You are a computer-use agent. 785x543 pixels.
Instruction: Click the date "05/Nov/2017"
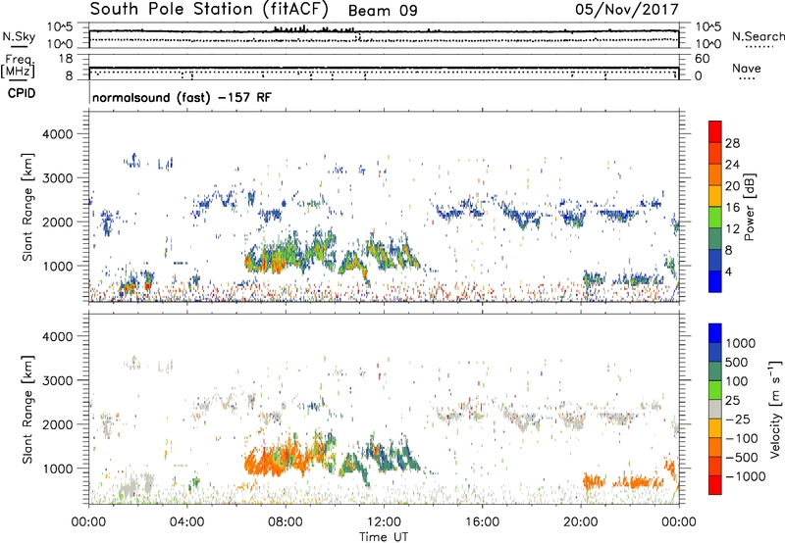click(x=627, y=9)
